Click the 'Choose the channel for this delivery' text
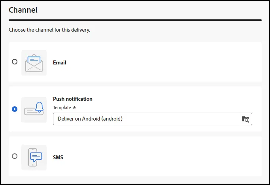 pos(49,30)
